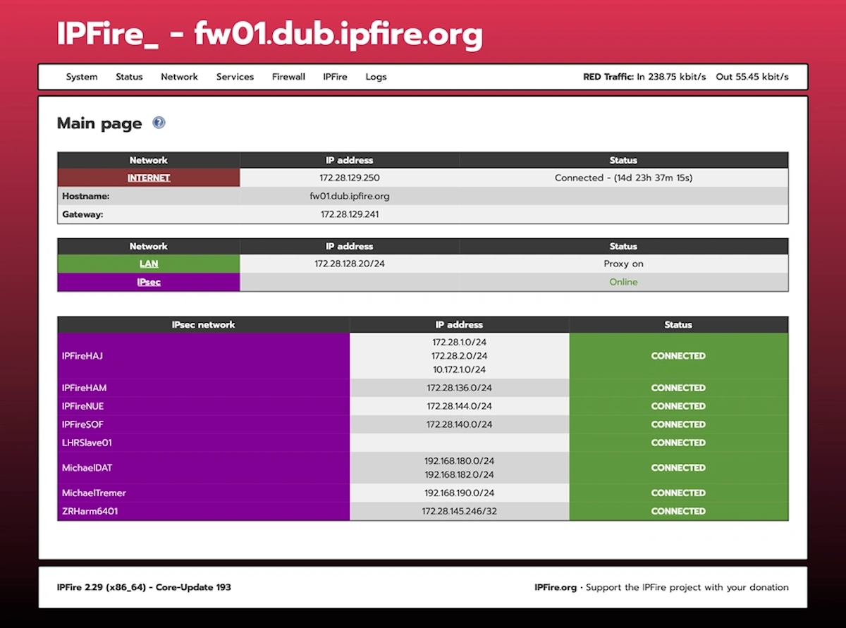Select the IPFireSOF tunnel name
Image resolution: width=846 pixels, height=628 pixels.
coord(83,424)
